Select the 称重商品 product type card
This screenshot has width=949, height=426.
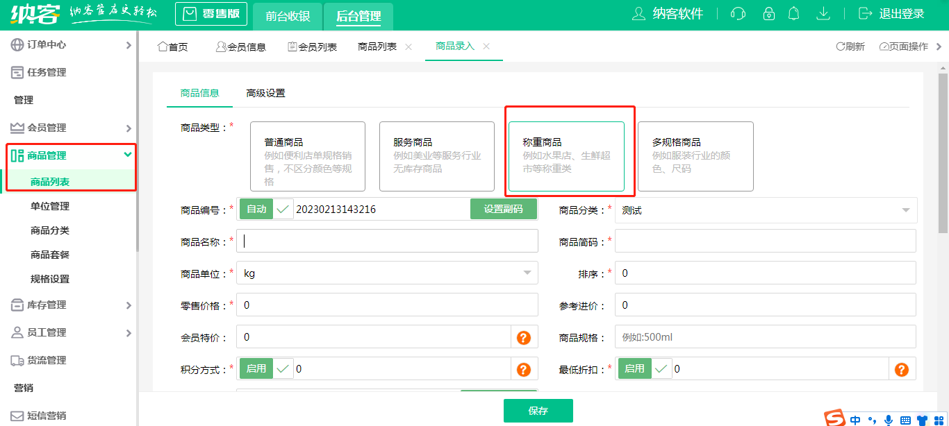[x=566, y=156]
